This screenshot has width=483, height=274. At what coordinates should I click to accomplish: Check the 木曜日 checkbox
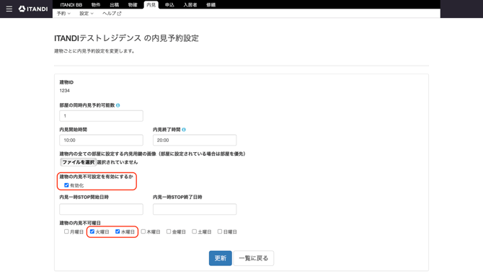point(143,231)
